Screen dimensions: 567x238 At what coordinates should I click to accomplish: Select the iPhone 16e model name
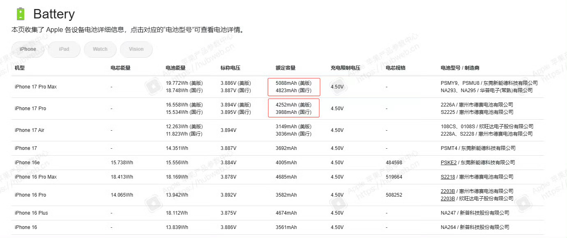tap(27, 163)
